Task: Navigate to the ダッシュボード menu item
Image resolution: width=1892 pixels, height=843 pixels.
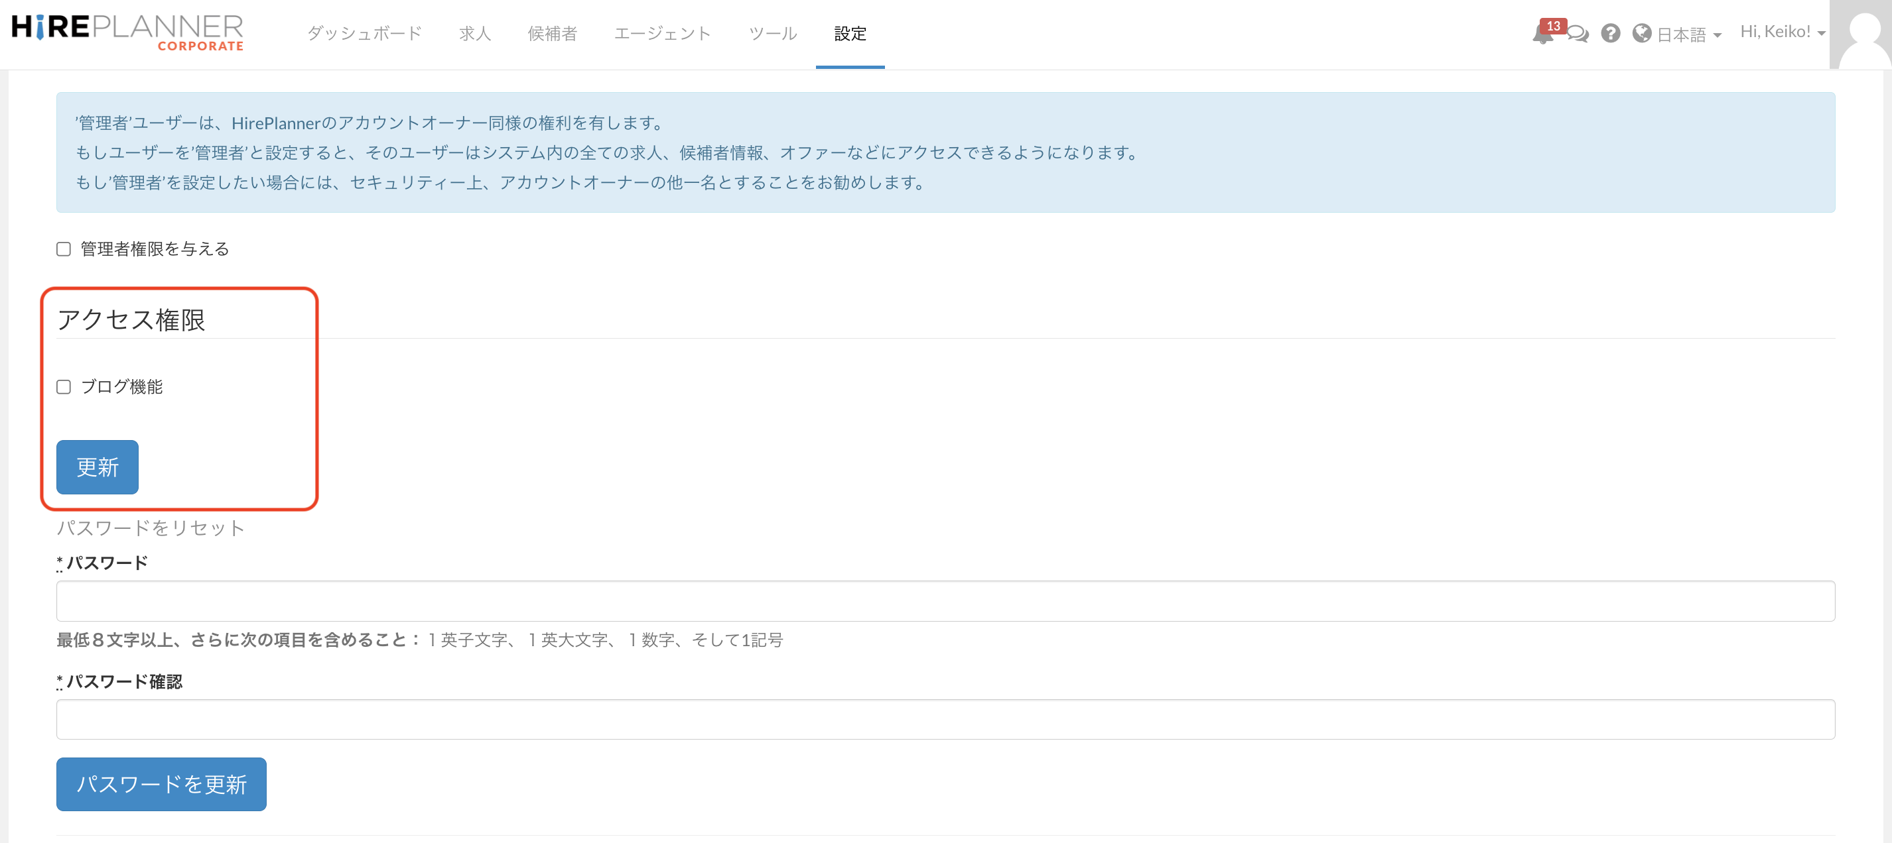Action: click(365, 33)
